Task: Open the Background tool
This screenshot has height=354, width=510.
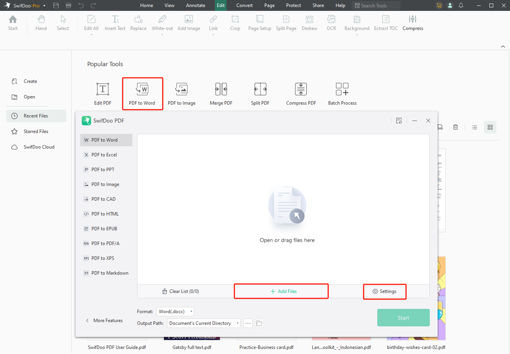Action: [x=357, y=23]
